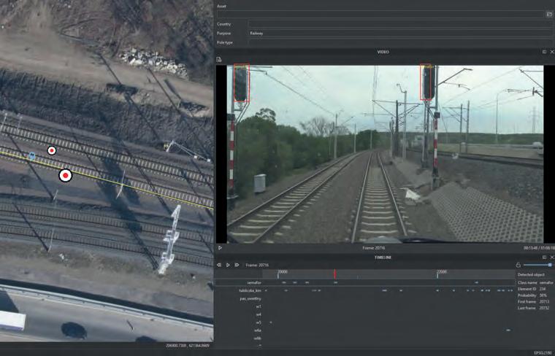
Task: Select the tabliczka_km timeline row
Action: click(250, 290)
